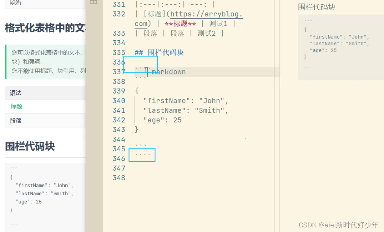Click the 段落 row beneath 标题 in the table
Image resolution: width=384 pixels, height=232 pixels.
15,120
